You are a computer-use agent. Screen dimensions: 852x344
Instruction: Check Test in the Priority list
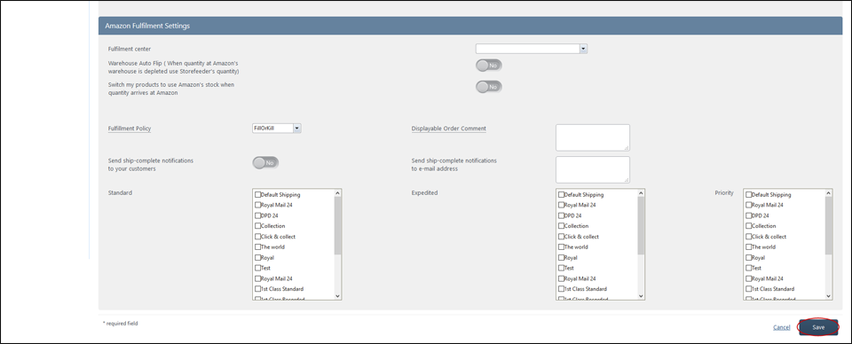click(749, 268)
